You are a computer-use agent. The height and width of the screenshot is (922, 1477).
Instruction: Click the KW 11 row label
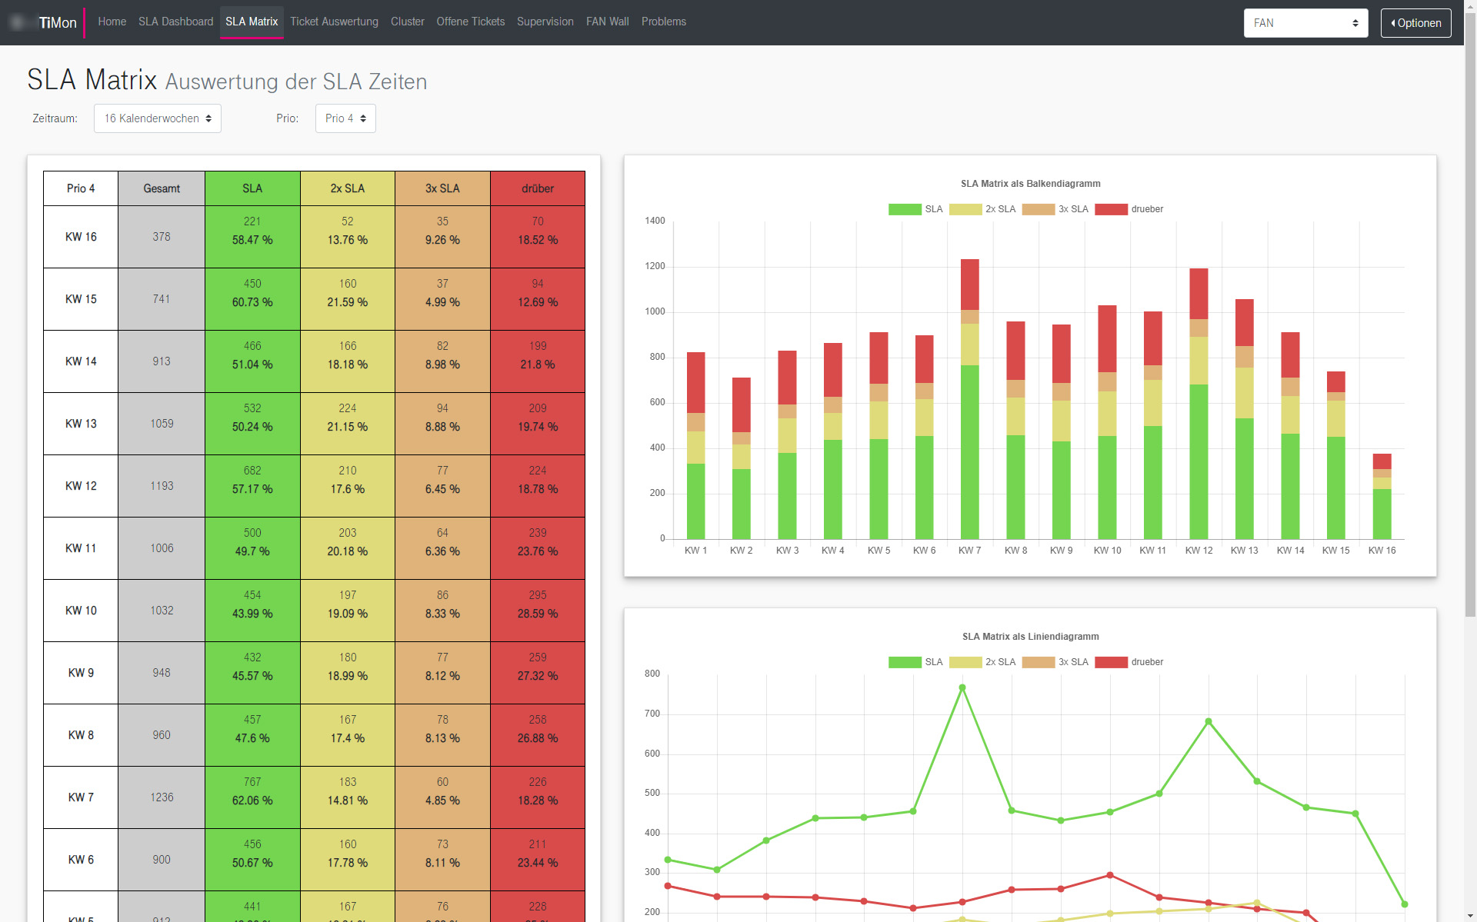(81, 548)
